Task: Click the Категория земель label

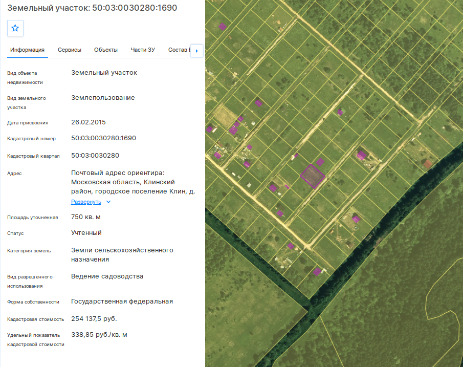Action: point(29,251)
